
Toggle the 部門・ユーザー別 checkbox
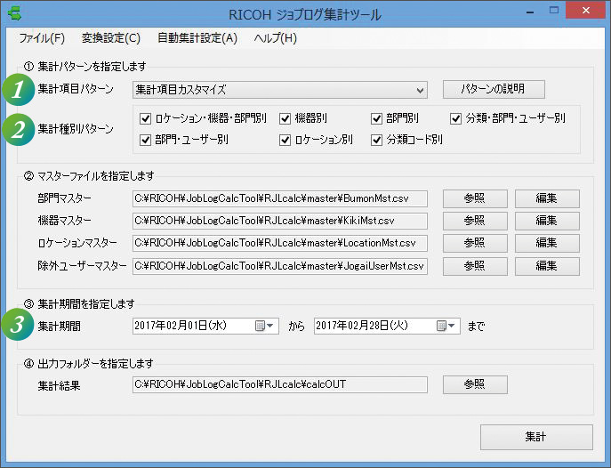146,140
